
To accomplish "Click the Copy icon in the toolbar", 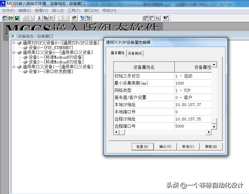I will tap(46, 18).
